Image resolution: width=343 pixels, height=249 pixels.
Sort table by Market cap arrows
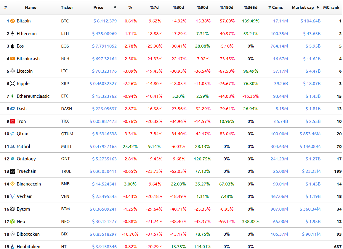tap(318, 7)
